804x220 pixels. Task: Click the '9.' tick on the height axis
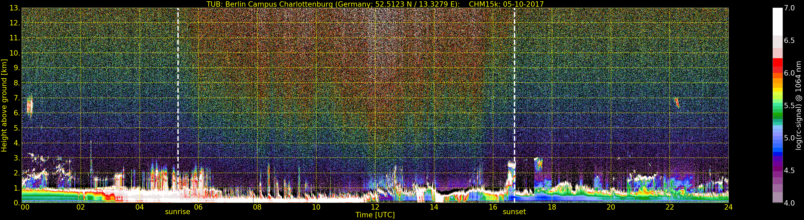17,68
